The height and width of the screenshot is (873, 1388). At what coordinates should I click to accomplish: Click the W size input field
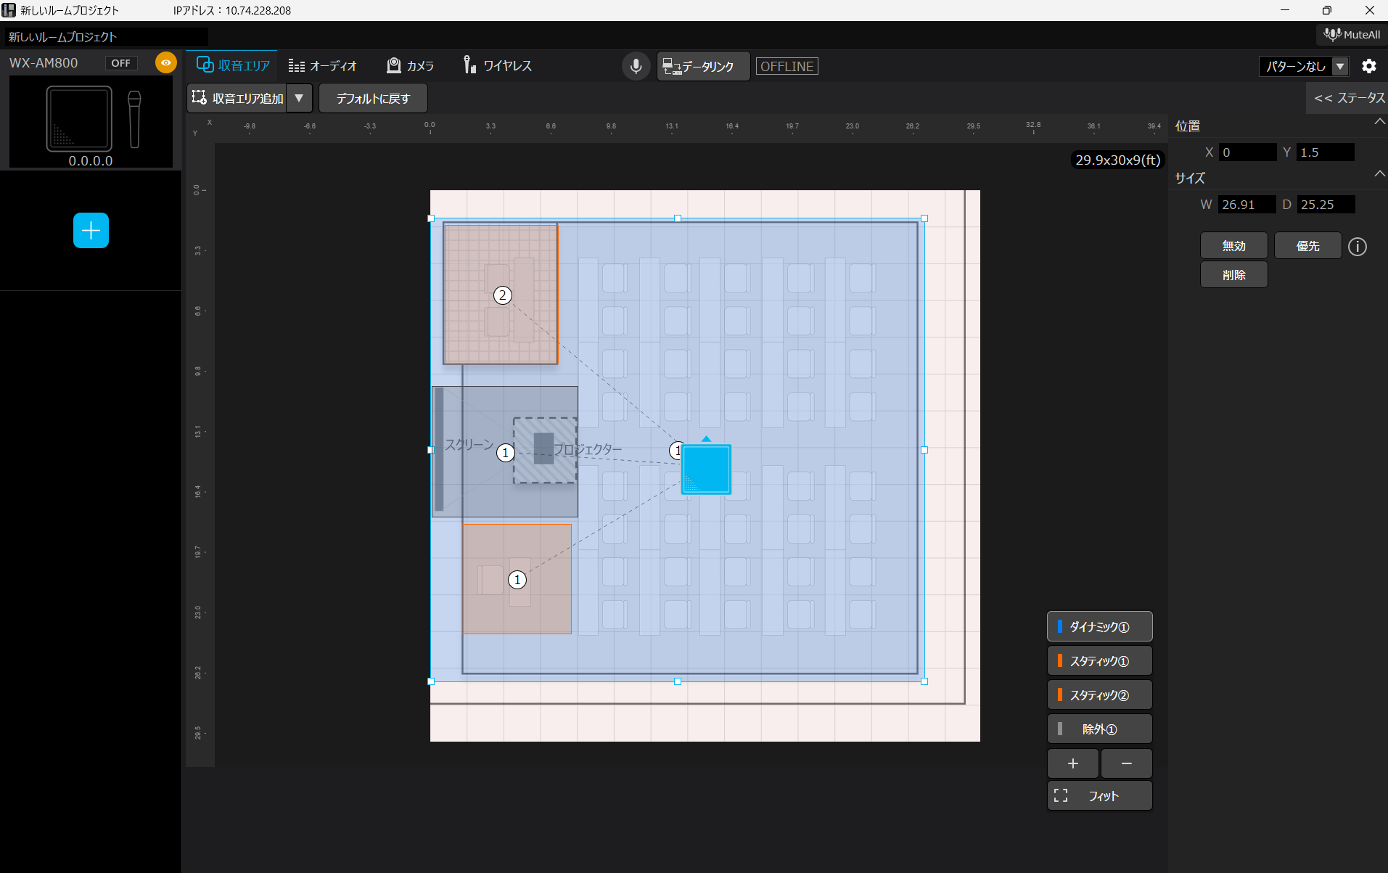pos(1247,205)
